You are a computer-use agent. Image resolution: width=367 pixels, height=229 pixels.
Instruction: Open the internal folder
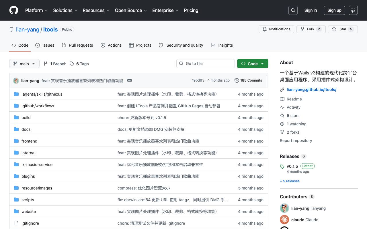[x=28, y=153]
